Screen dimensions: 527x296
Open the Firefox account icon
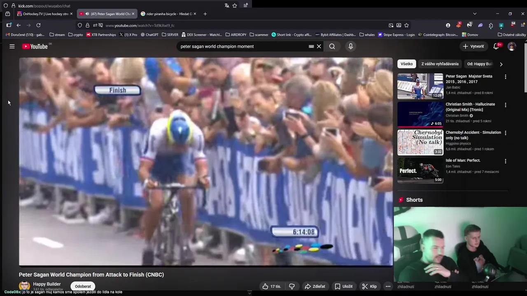[448, 25]
